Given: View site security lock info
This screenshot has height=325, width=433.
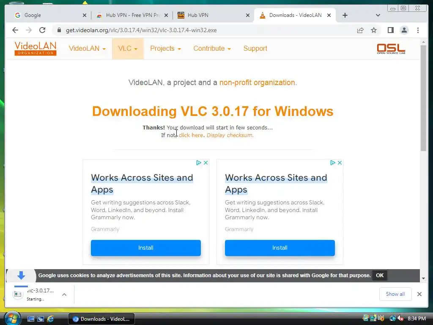Looking at the screenshot, I should click(x=59, y=30).
